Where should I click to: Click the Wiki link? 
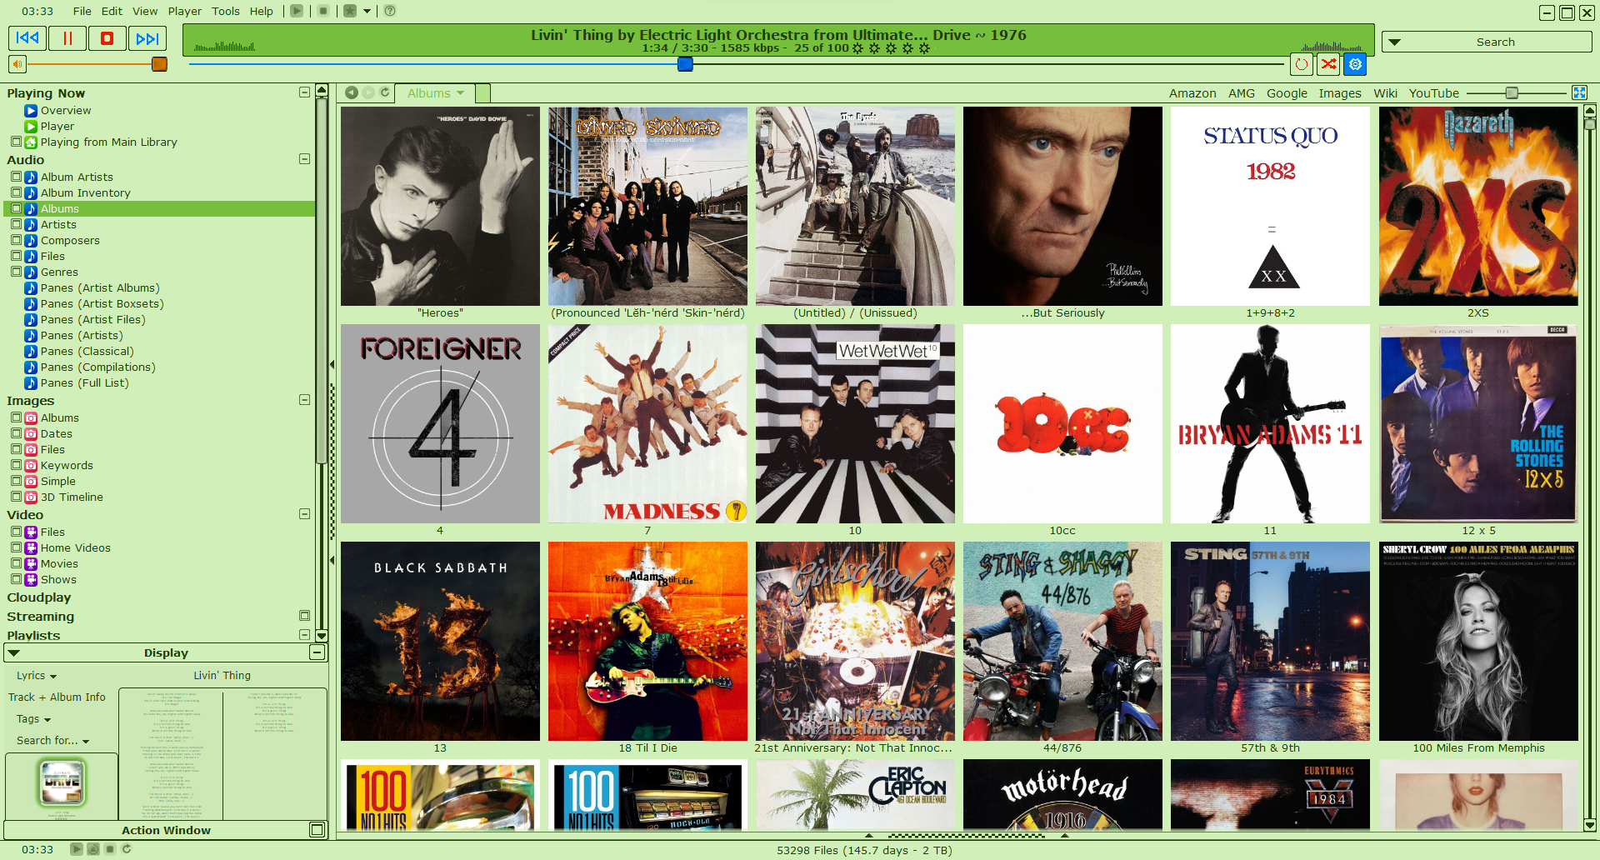1386,93
